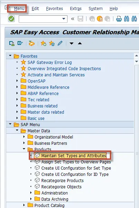Click the Back green arrow icon

[92, 19]
